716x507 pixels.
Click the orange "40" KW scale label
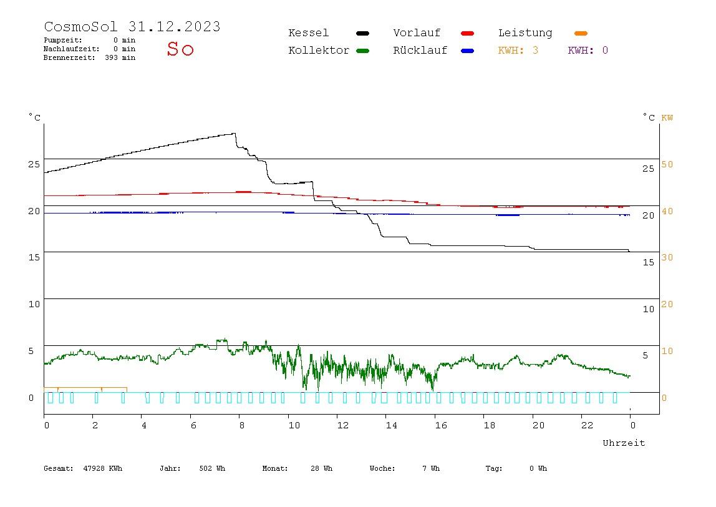pos(667,211)
